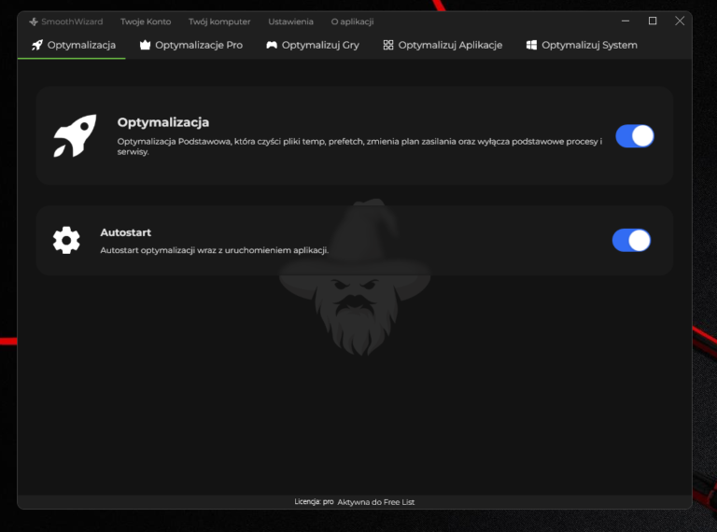Click the Optymalizacja card heading
The image size is (717, 532).
point(163,122)
